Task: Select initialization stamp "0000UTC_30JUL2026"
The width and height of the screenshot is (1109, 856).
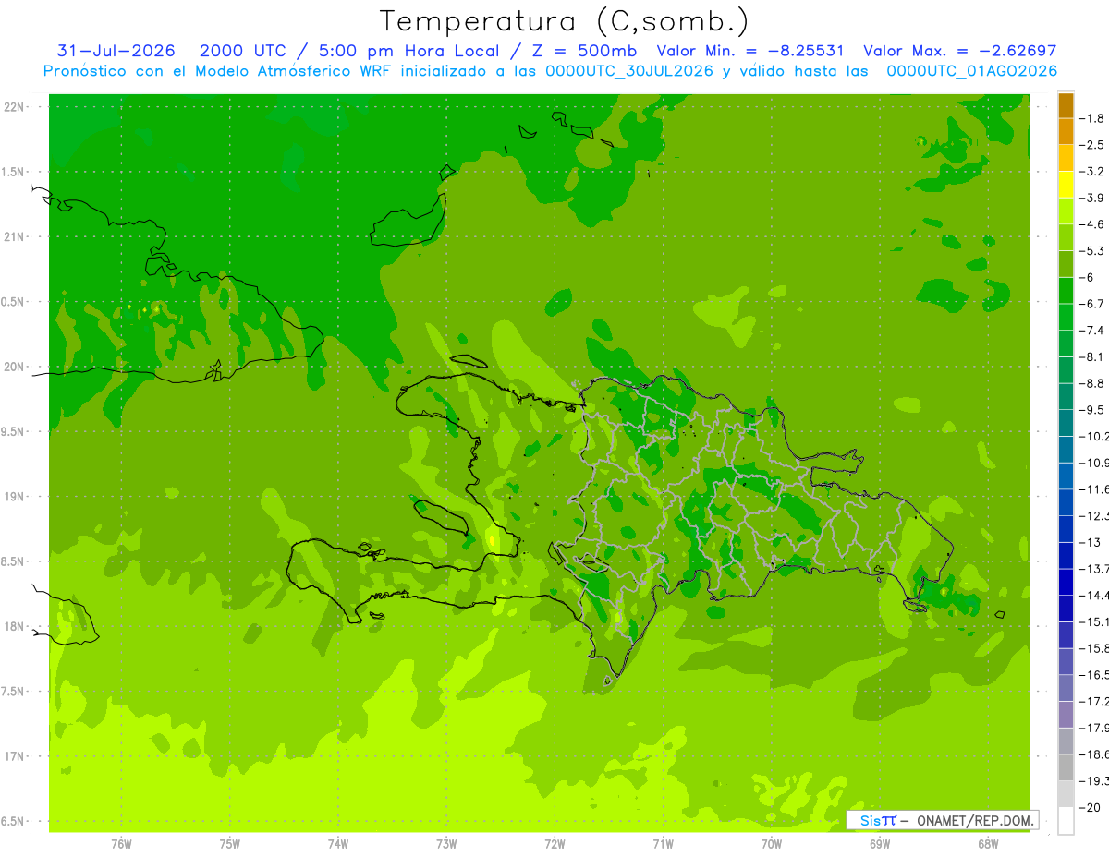Action: 628,71
